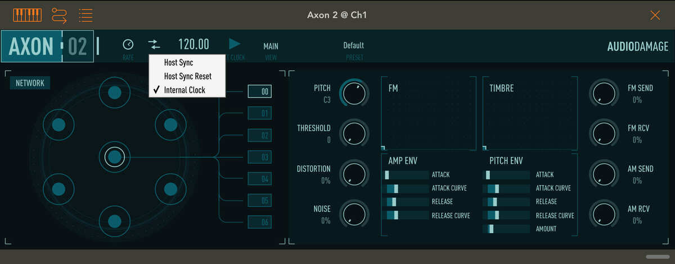Select the bottom neuron node
The image size is (675, 264).
click(x=114, y=221)
